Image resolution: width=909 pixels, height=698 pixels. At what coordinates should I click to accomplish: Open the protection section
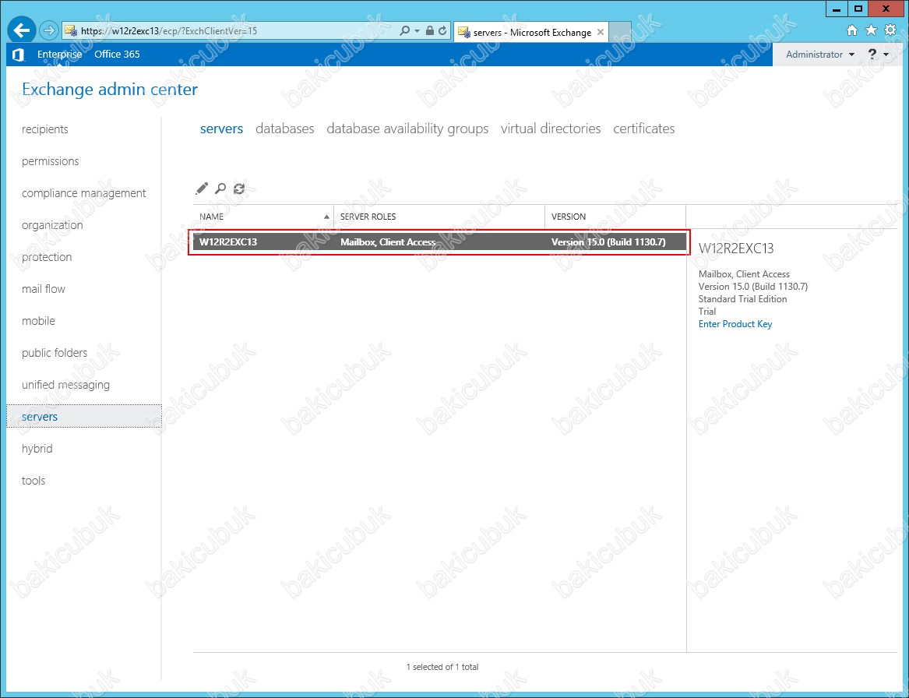[x=47, y=257]
